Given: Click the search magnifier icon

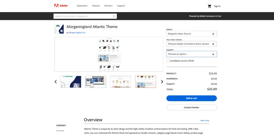Looking at the screenshot, I should tap(114, 17).
